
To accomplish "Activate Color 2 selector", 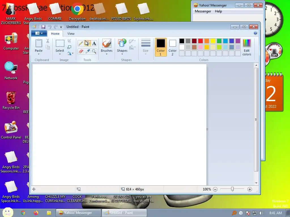I will point(172,47).
